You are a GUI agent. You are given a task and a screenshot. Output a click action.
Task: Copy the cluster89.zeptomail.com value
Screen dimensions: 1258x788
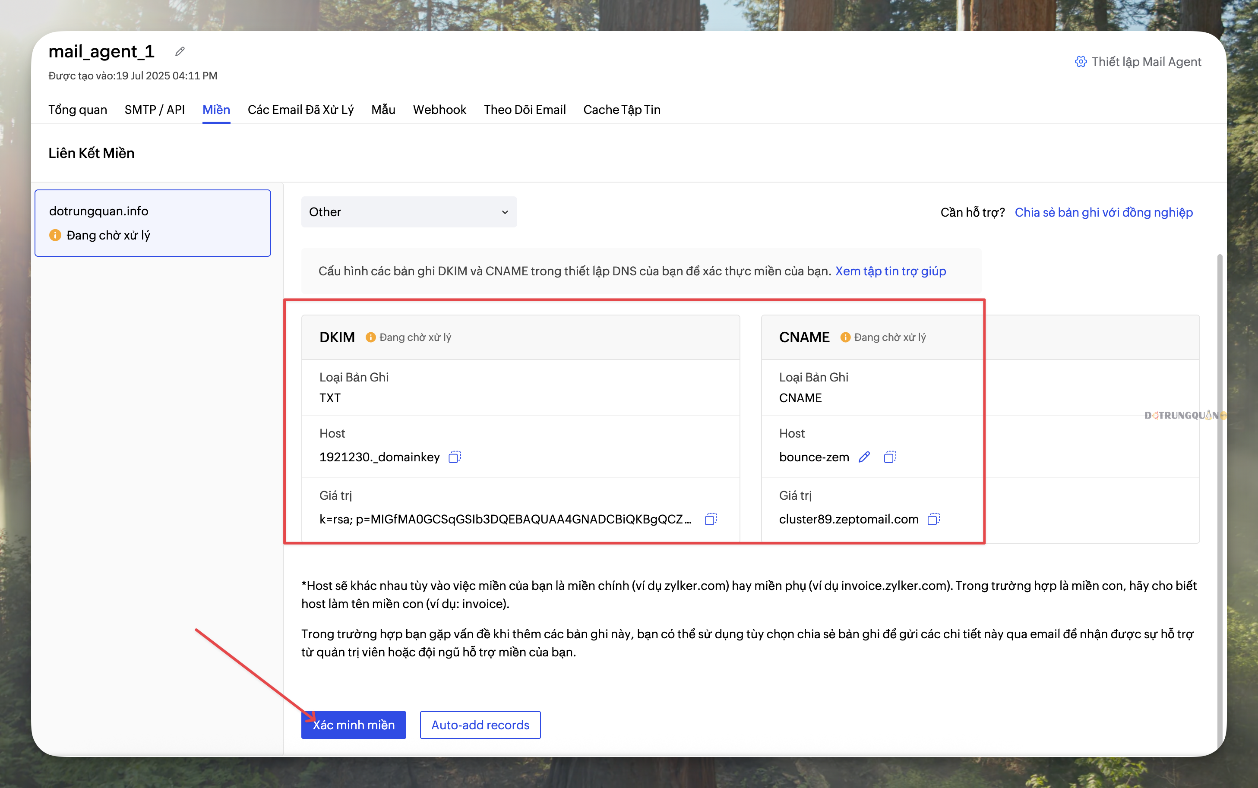[x=934, y=519]
